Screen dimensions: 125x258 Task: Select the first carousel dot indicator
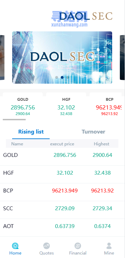(x=57, y=77)
